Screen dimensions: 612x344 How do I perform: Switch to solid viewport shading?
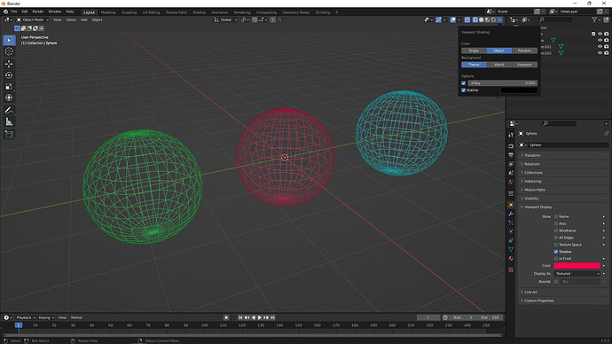point(482,20)
